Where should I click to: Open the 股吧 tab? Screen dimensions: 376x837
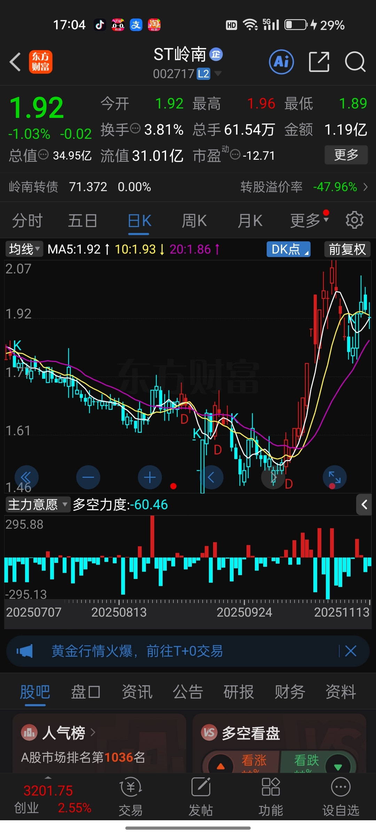35,692
